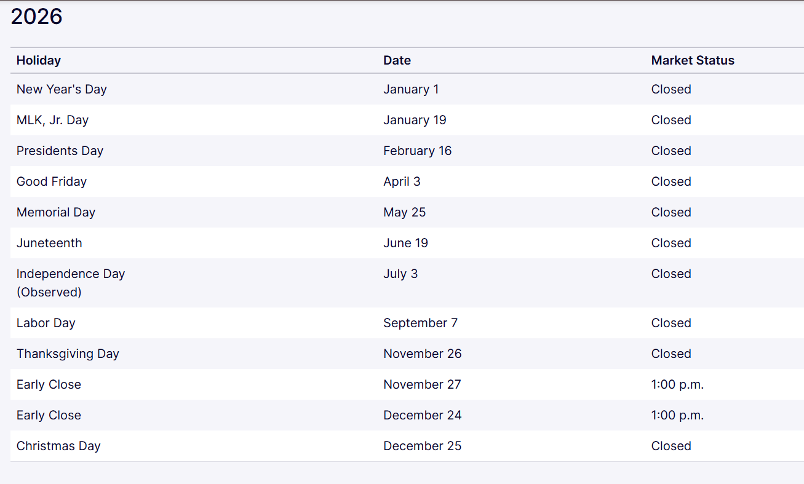The width and height of the screenshot is (804, 484).
Task: Click the February 16 date cell
Action: pos(417,151)
